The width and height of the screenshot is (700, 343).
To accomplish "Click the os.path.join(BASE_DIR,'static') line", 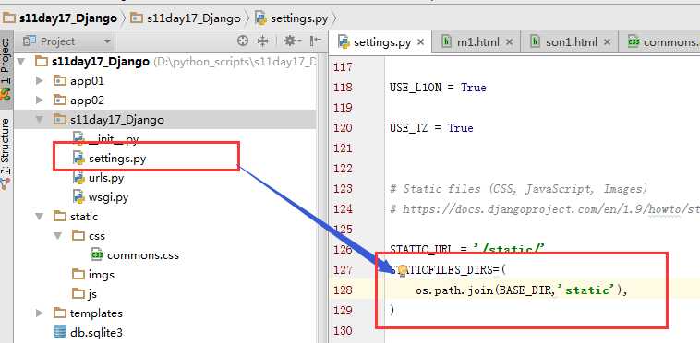I will coord(522,290).
